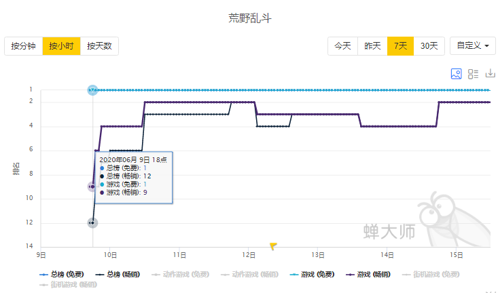The height and width of the screenshot is (293, 498).
Task: Click the 10日 x-axis label
Action: point(110,255)
